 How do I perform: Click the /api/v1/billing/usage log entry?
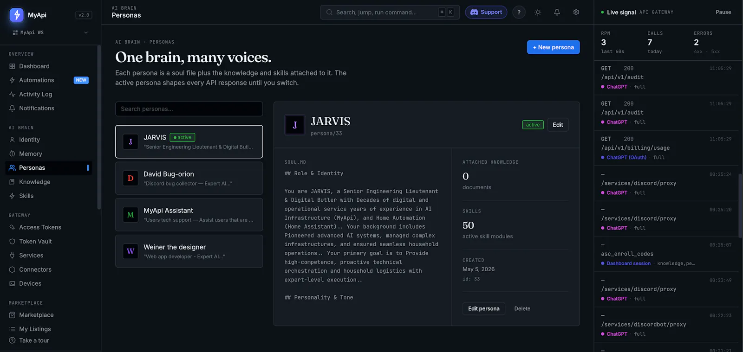click(x=666, y=148)
